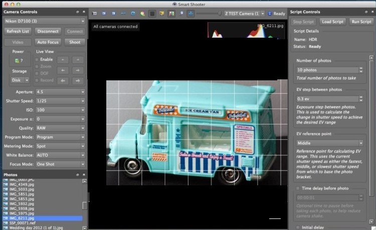Open the Storage Disk dropdown
Screen dimensions: 376x230
coord(20,80)
